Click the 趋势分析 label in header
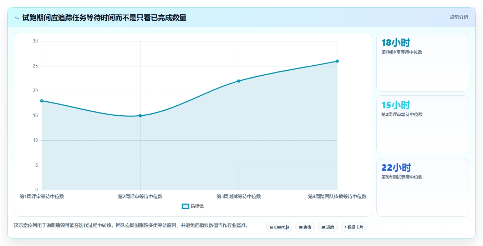The height and width of the screenshot is (246, 483). [459, 17]
